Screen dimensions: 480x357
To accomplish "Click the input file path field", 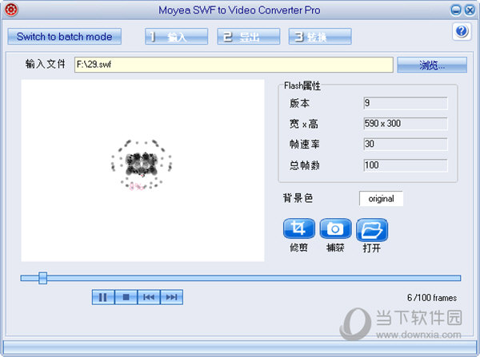I will point(234,65).
